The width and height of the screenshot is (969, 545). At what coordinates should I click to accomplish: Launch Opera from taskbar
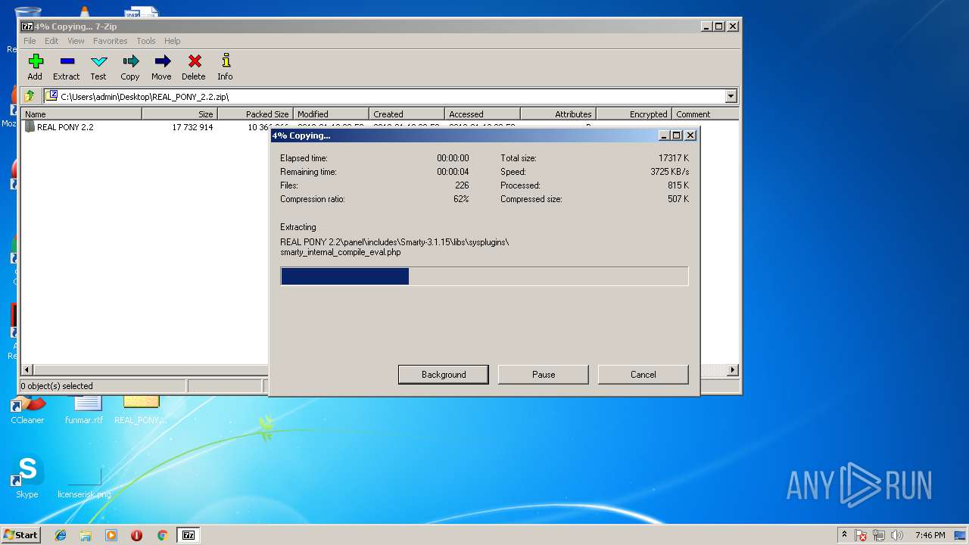(x=136, y=535)
